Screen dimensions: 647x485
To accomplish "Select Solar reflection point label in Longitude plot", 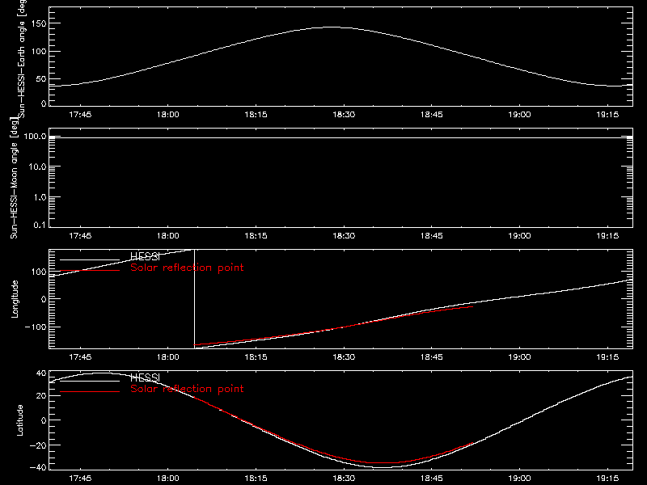I will 187,268.
